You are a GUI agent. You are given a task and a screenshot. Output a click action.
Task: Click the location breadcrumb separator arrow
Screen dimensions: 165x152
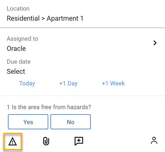click(43, 18)
